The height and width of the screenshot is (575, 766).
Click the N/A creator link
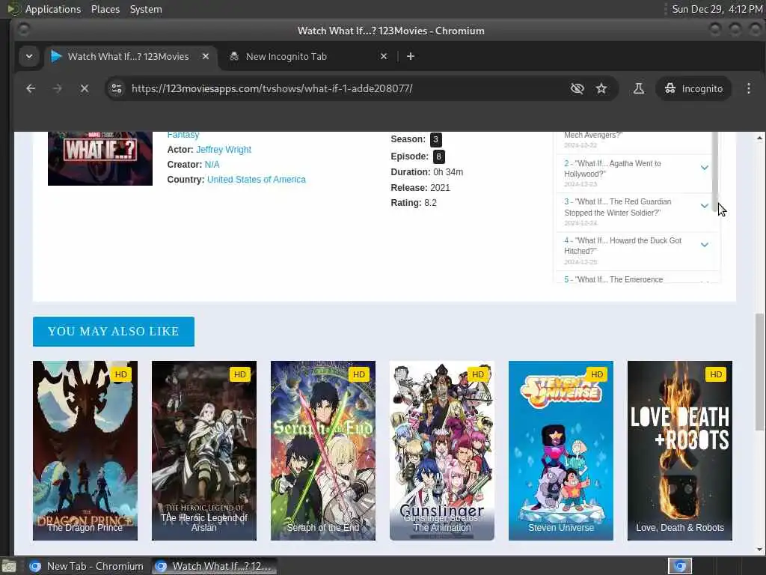212,165
